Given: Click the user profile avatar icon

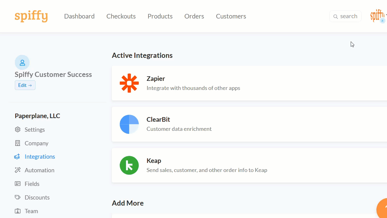Looking at the screenshot, I should tap(22, 63).
